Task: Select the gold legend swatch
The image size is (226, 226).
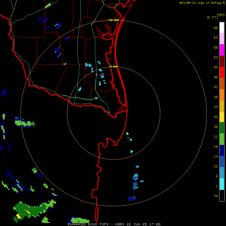Action: [222, 106]
